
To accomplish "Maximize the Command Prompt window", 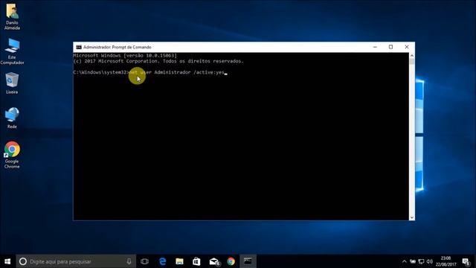I will click(390, 47).
